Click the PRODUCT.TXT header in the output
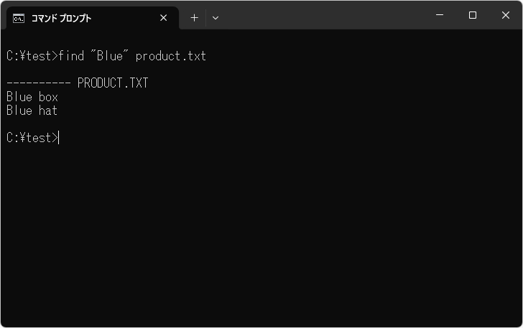This screenshot has height=328, width=523. (113, 83)
